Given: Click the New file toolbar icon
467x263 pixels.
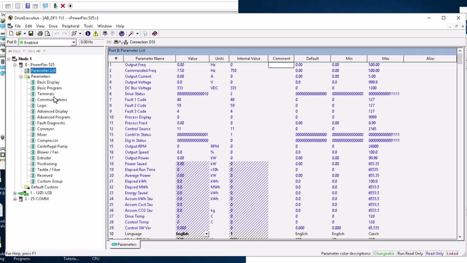Looking at the screenshot, I should click(11, 34).
